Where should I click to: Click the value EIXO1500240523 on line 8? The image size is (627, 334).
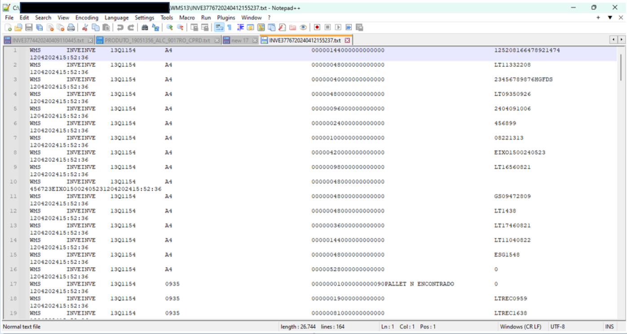point(520,152)
